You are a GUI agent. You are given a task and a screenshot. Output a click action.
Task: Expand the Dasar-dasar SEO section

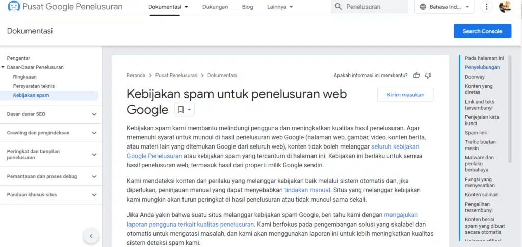coord(94,114)
